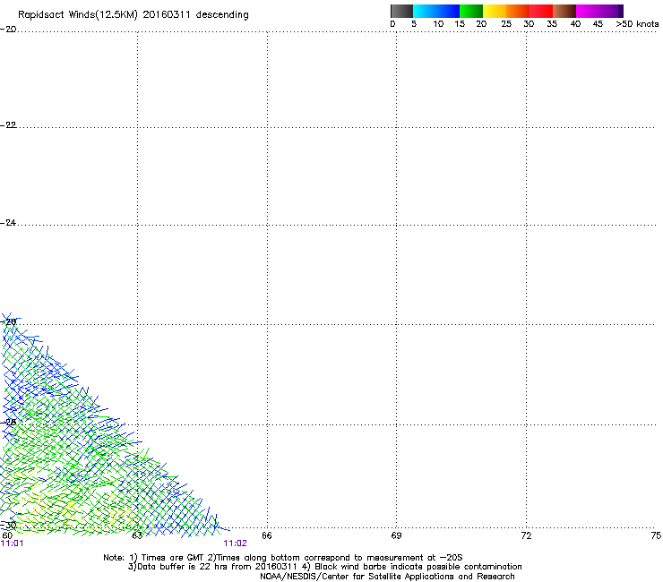Click the green 15-20 knots color segment
Viewport: 663px width, 582px height.
pos(471,11)
